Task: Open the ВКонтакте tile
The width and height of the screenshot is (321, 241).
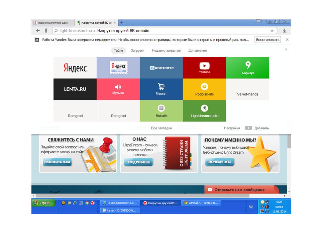Action: 161,68
